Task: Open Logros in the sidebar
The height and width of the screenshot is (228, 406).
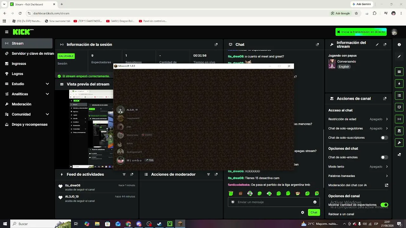Action: (27, 74)
